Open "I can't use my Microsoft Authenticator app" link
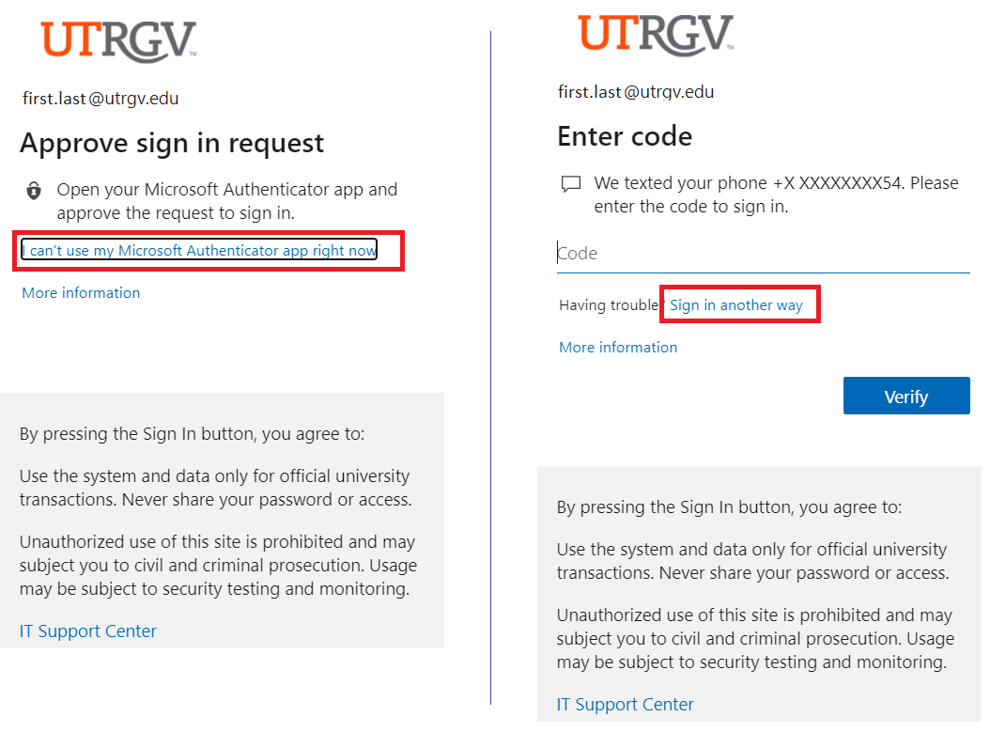This screenshot has width=990, height=732. click(199, 250)
